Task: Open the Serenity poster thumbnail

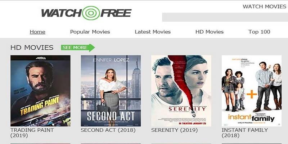Action: 181,91
